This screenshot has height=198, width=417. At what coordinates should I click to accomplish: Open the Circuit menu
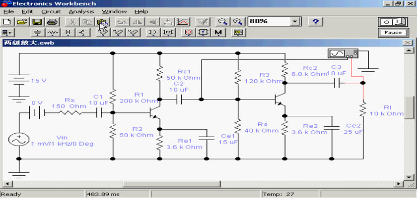[x=51, y=12]
